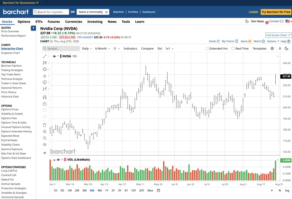Remove the VOL indicator with X
The image size is (292, 199).
54,160
